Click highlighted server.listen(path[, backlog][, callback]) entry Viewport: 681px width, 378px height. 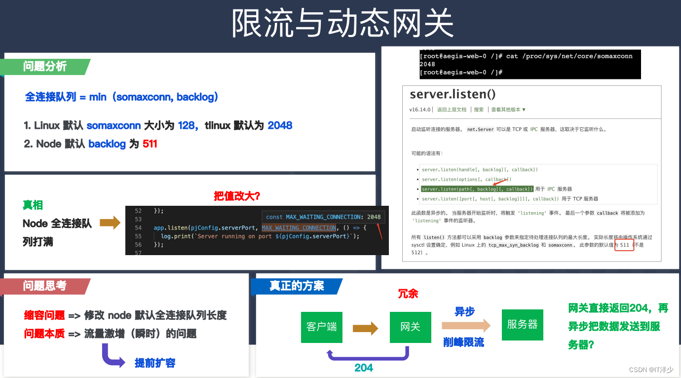(477, 189)
